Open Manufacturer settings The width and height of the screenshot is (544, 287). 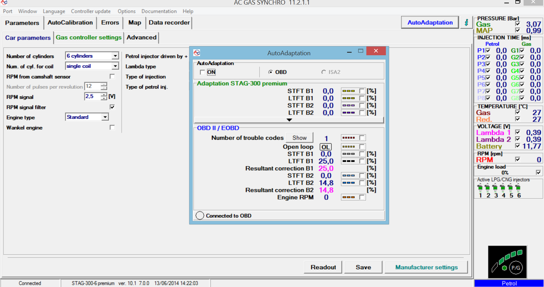pyautogui.click(x=426, y=267)
